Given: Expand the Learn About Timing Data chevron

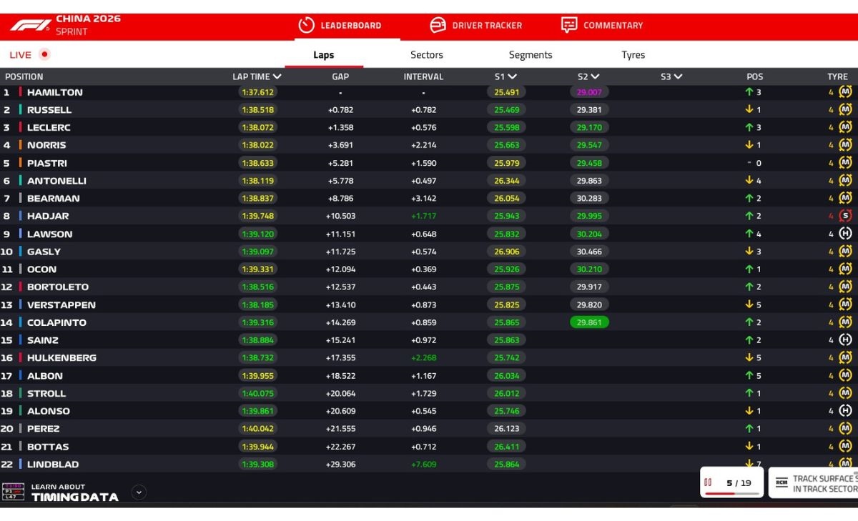Looking at the screenshot, I should click(139, 492).
